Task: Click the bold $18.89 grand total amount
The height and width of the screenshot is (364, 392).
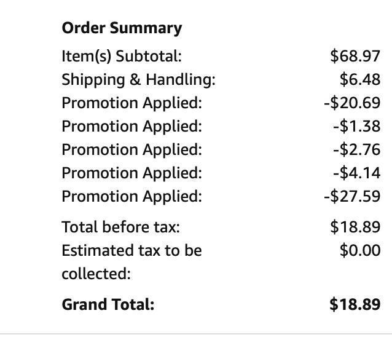Action: [355, 304]
